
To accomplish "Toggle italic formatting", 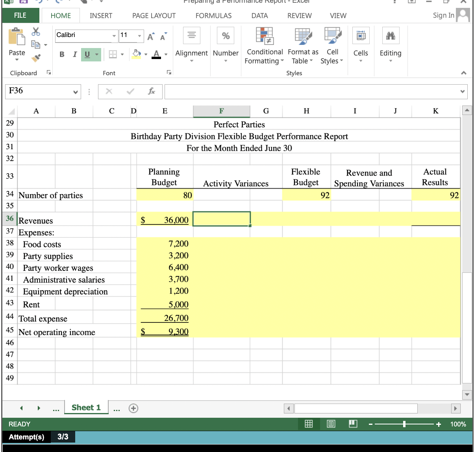I will 75,54.
